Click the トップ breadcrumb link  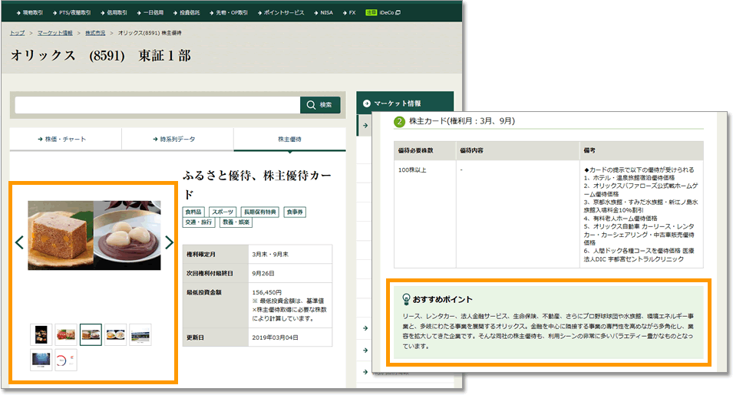(x=18, y=33)
